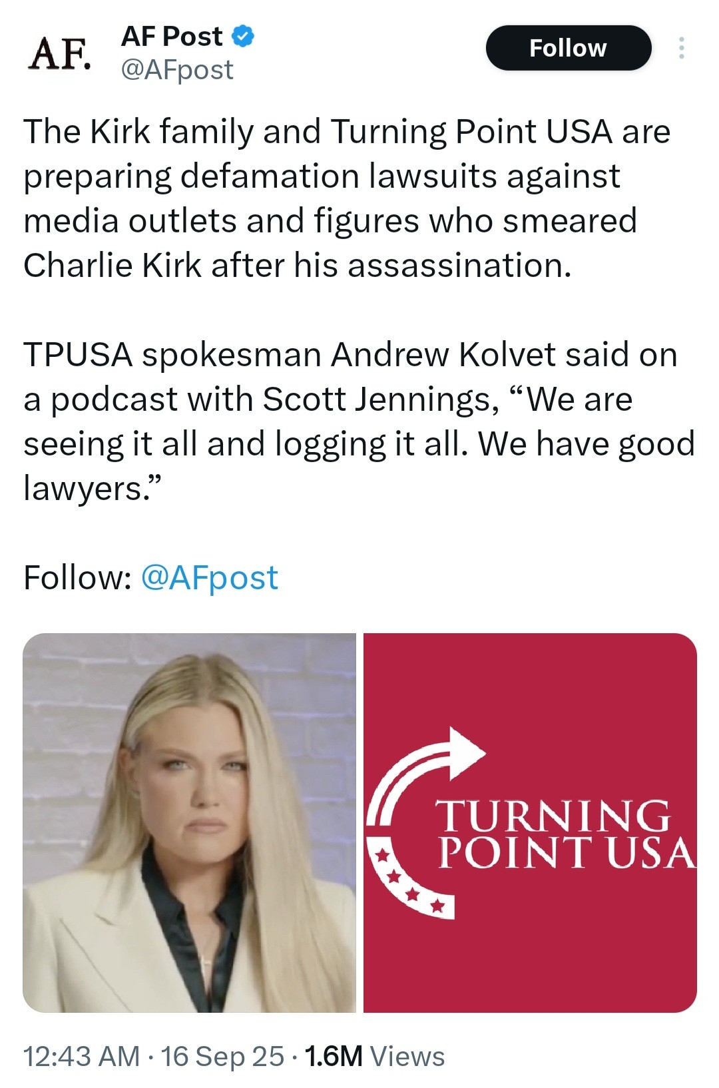This screenshot has height=1088, width=719.
Task: Click the plain "Follow:" label text
Action: tap(77, 577)
